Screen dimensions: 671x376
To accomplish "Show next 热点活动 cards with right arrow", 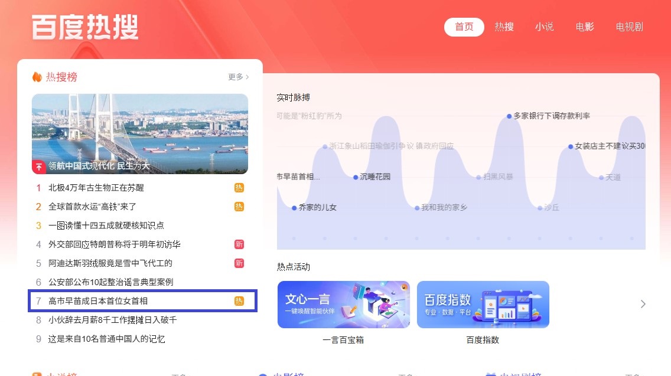I will (x=643, y=304).
